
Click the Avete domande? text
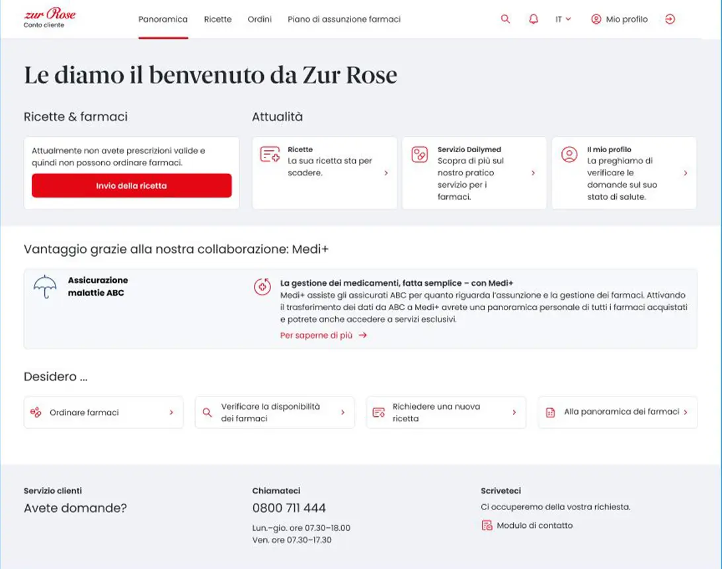pos(75,507)
